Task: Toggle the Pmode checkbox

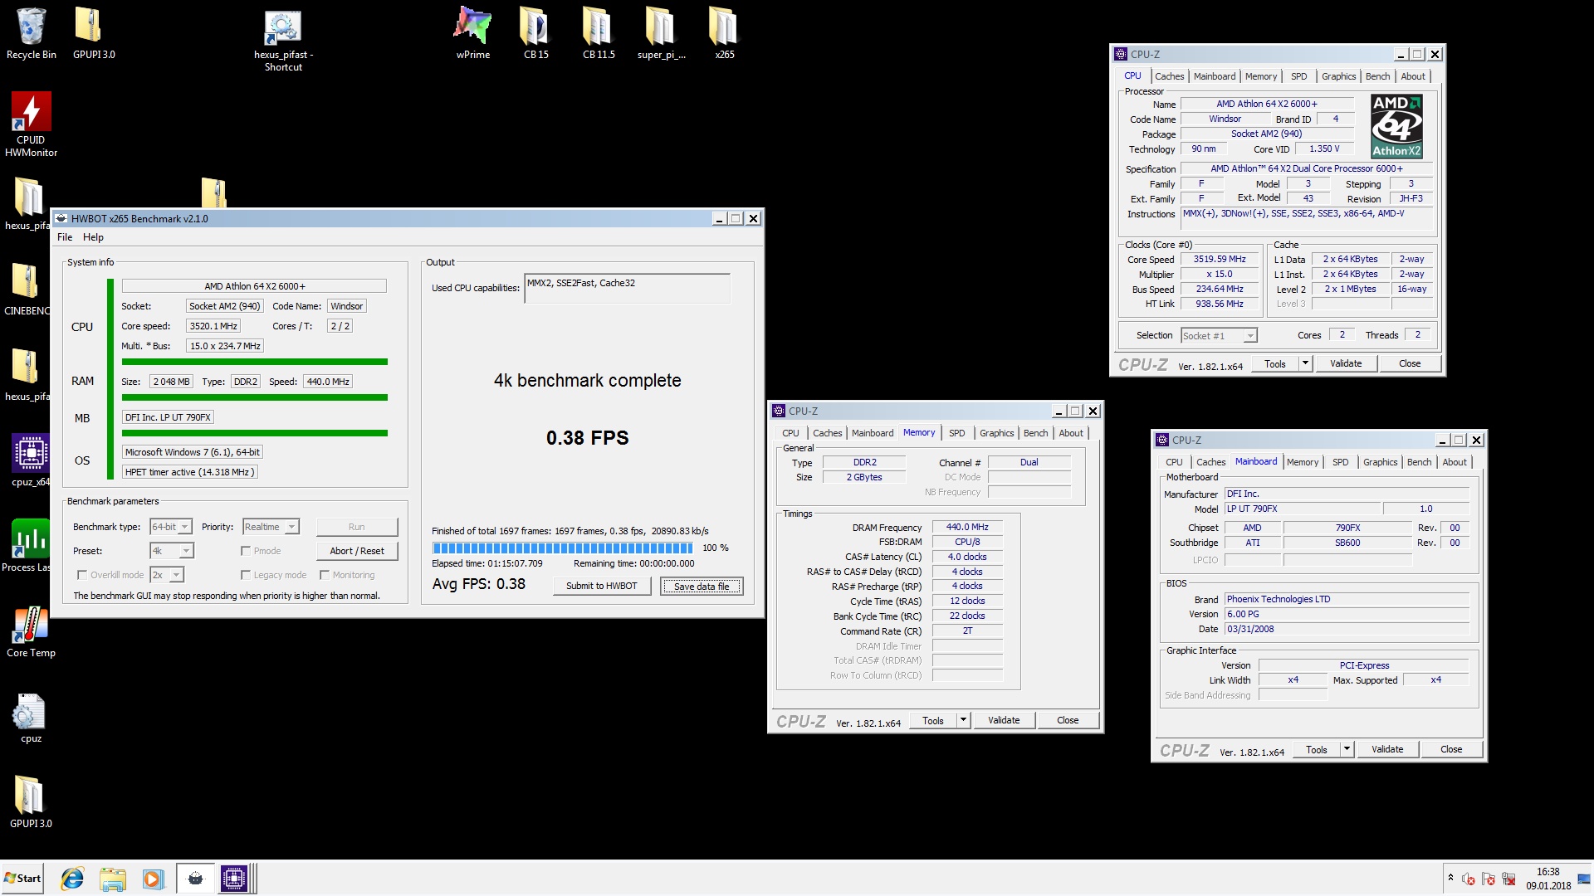Action: (x=246, y=551)
